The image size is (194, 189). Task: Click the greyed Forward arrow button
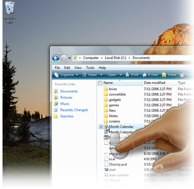[63, 58]
